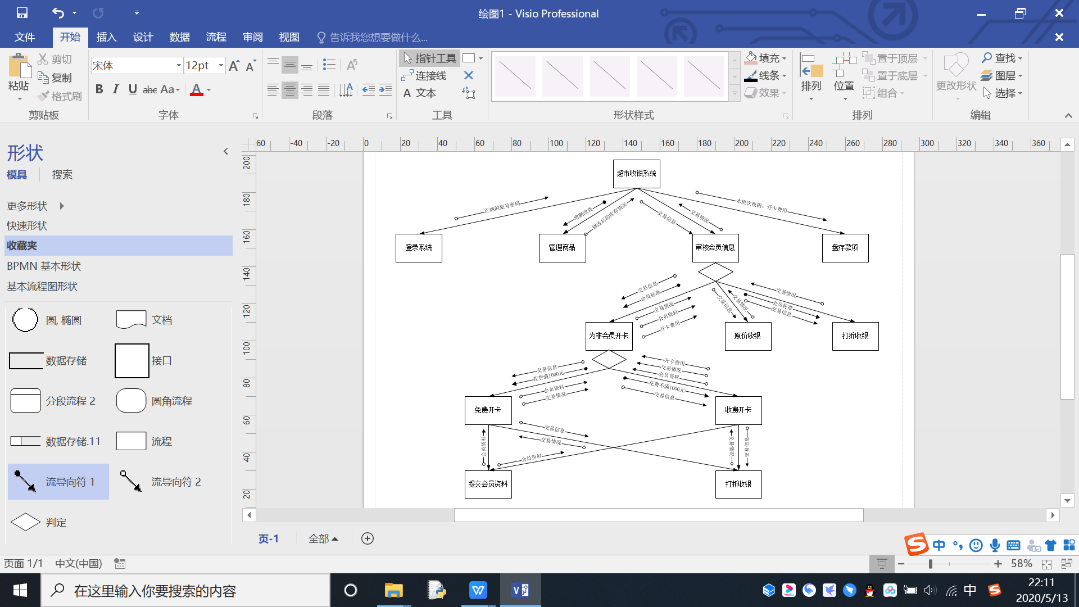This screenshot has width=1079, height=607.
Task: Choose the 判定 diamond shape stencil
Action: click(x=25, y=522)
